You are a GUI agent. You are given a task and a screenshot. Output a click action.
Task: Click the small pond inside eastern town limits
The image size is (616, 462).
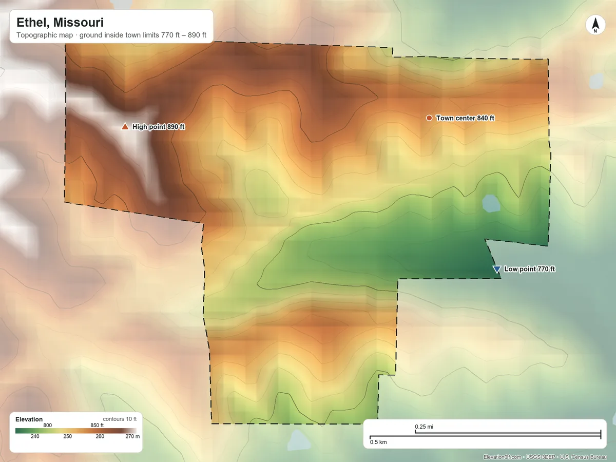[x=490, y=203]
